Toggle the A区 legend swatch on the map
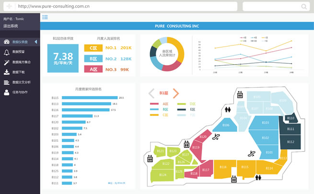 tap(154, 103)
